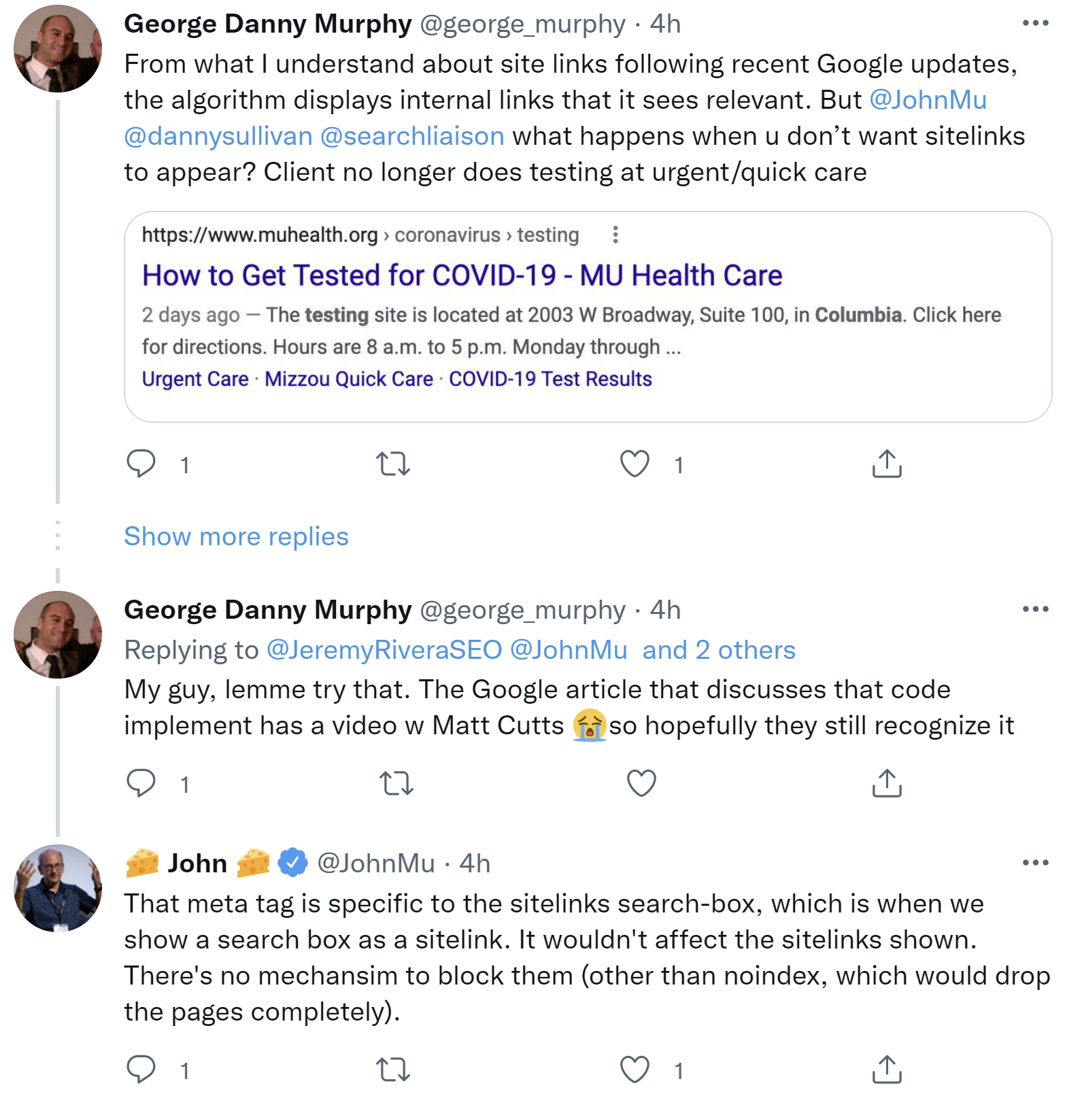Retweet George's first tweet

pyautogui.click(x=393, y=464)
